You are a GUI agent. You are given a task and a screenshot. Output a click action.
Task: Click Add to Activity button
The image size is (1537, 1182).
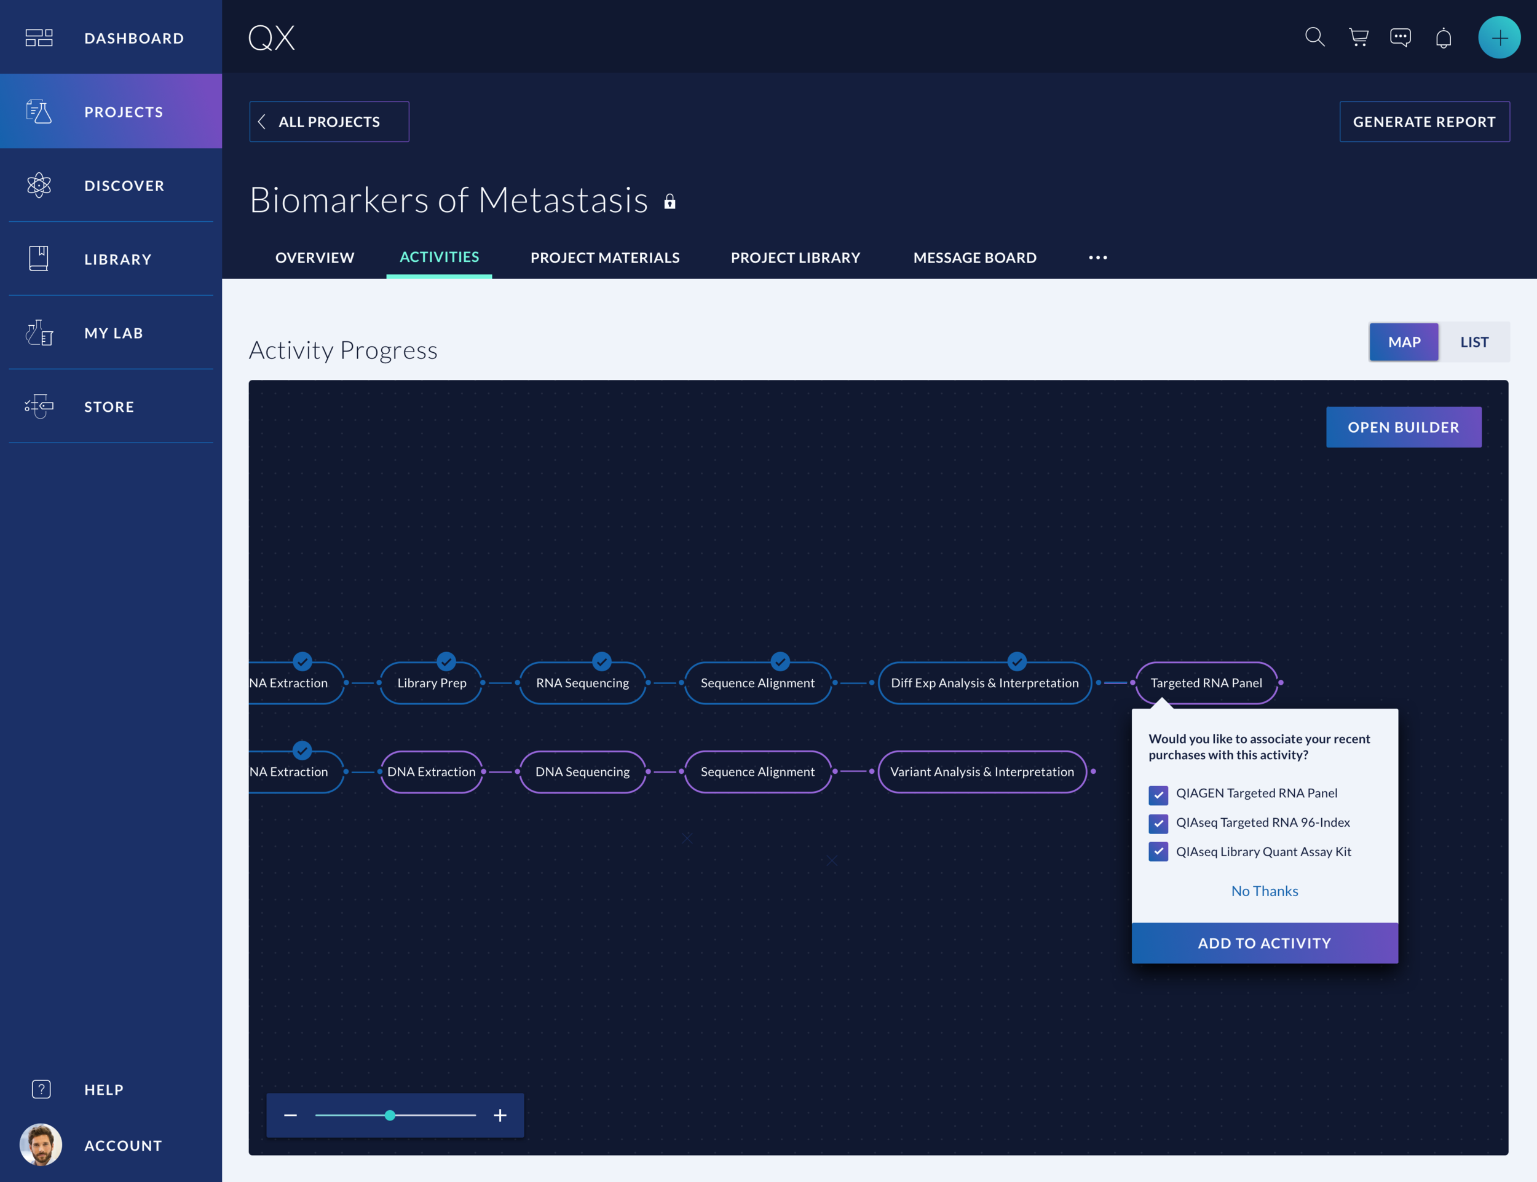[x=1264, y=943]
